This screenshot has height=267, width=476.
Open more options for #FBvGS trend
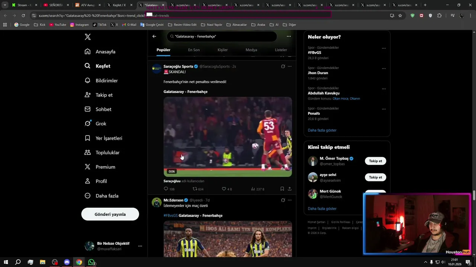click(384, 48)
